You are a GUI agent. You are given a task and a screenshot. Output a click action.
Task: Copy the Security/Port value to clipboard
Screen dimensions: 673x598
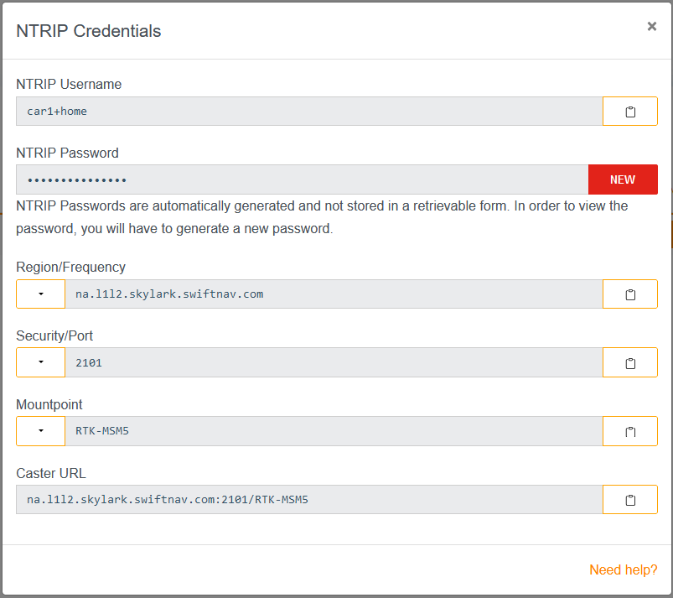pos(629,362)
